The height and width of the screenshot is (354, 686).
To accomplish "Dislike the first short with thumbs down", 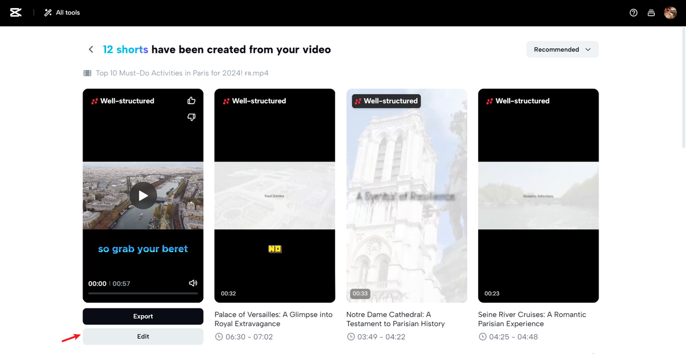I will (x=191, y=117).
